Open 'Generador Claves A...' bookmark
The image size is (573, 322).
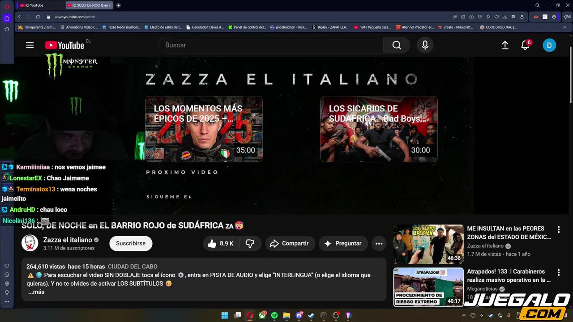(205, 27)
